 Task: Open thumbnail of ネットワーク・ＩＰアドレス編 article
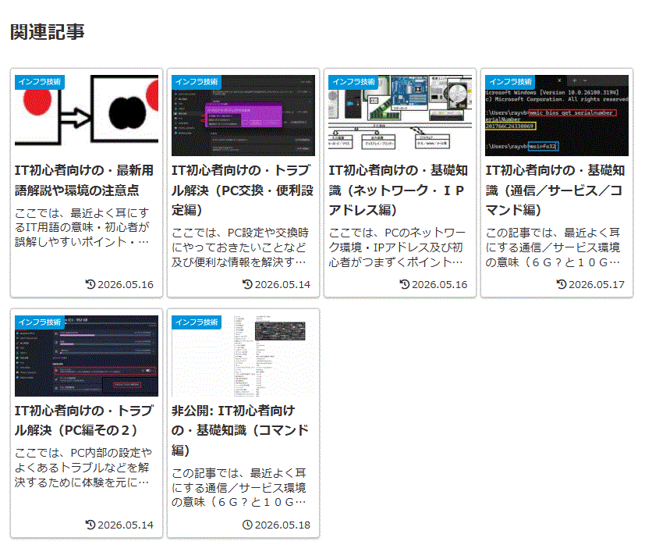pyautogui.click(x=400, y=116)
